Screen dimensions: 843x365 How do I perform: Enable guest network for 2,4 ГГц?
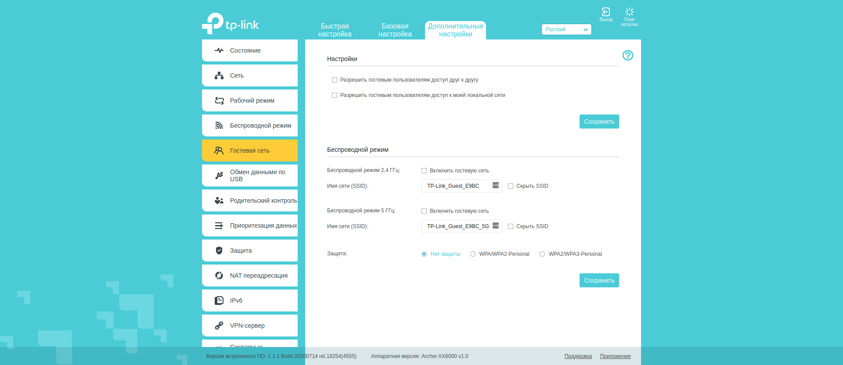click(x=424, y=171)
